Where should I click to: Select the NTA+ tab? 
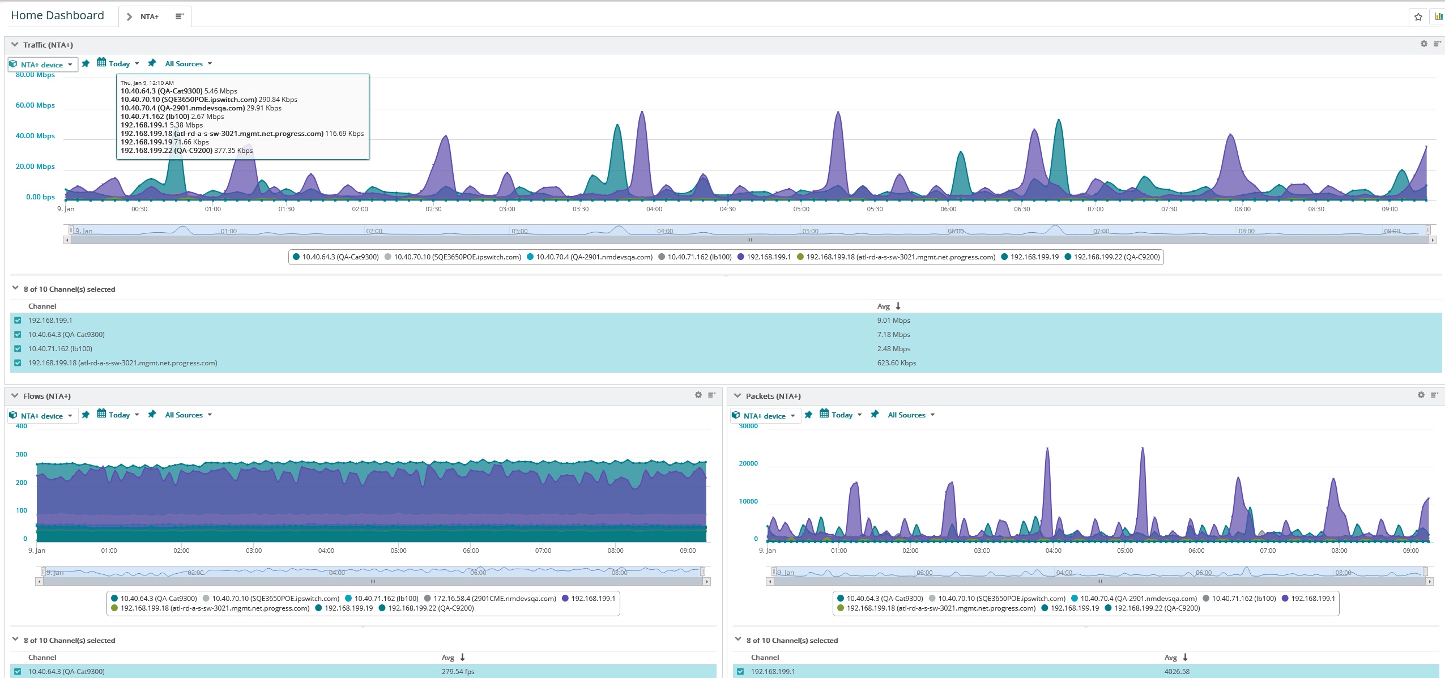pos(148,16)
